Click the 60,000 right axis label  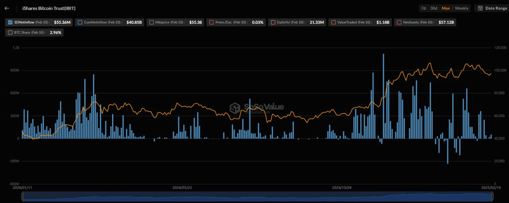(499, 116)
